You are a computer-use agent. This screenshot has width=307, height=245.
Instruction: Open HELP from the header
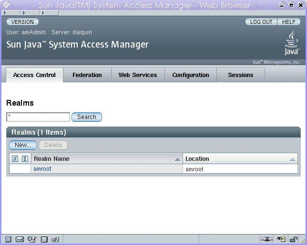289,22
